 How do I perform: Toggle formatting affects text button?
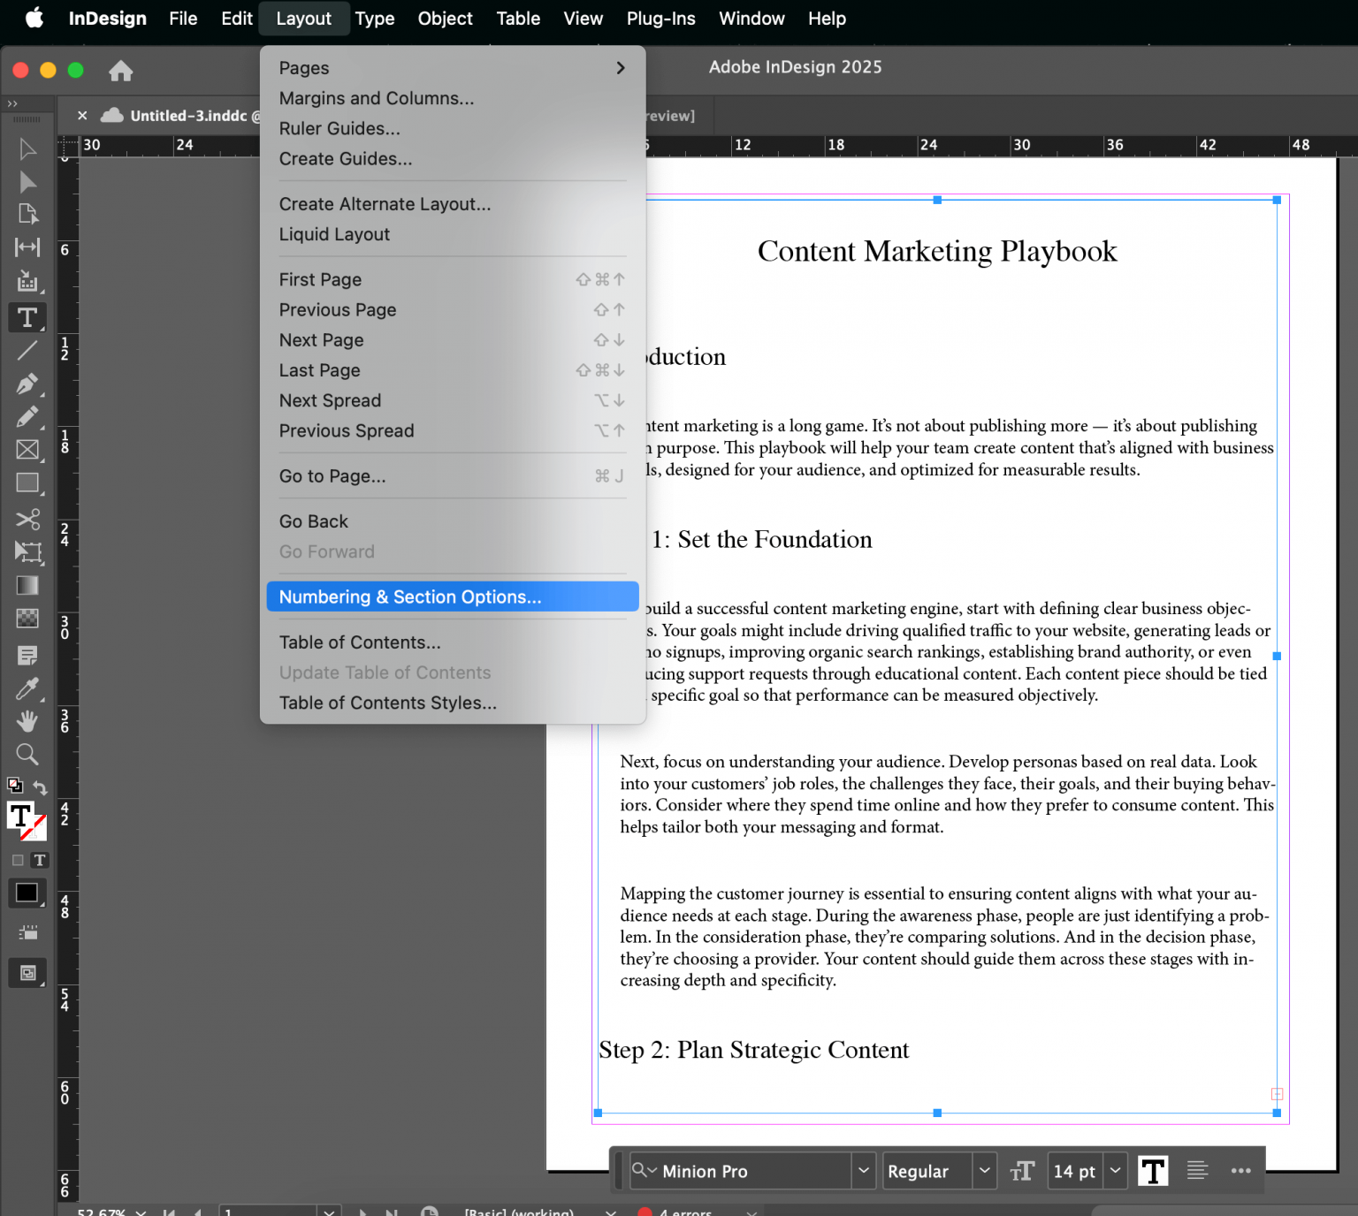coord(40,860)
